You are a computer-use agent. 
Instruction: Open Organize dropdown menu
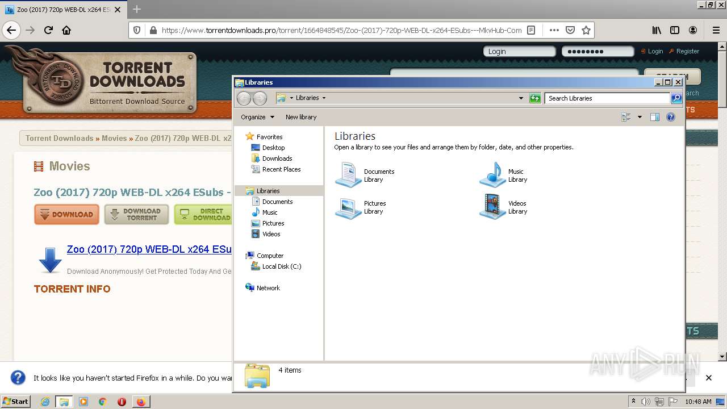(x=257, y=117)
